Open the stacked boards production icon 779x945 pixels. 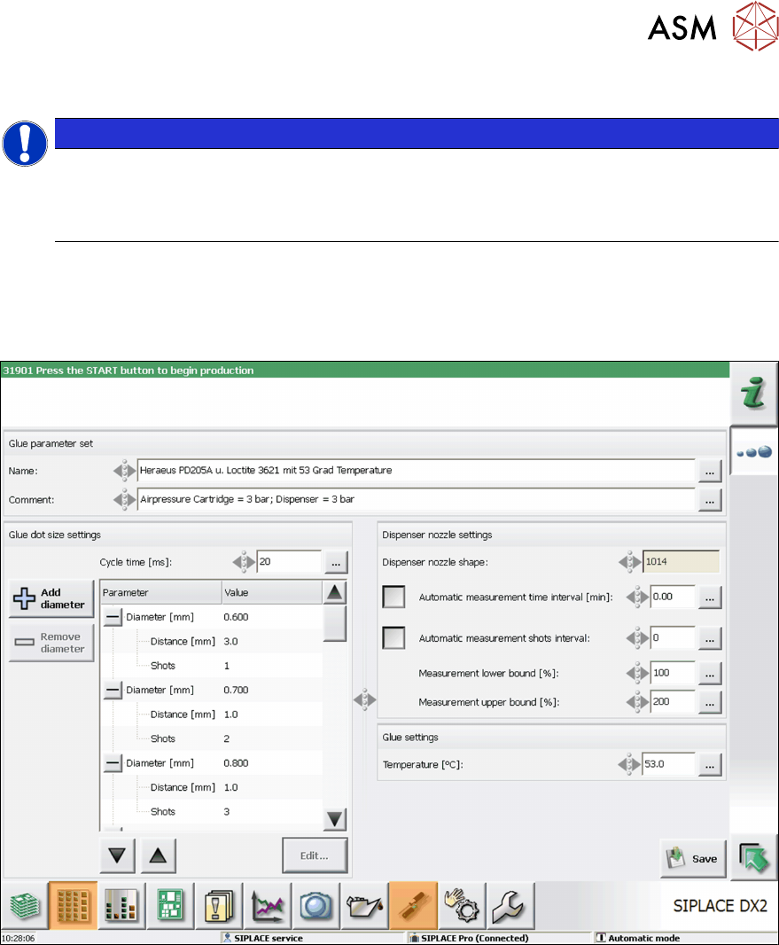click(25, 906)
